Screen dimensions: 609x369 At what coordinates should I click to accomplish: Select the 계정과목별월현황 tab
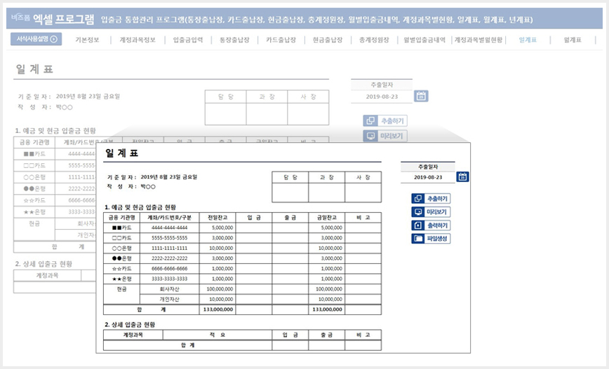pos(479,40)
